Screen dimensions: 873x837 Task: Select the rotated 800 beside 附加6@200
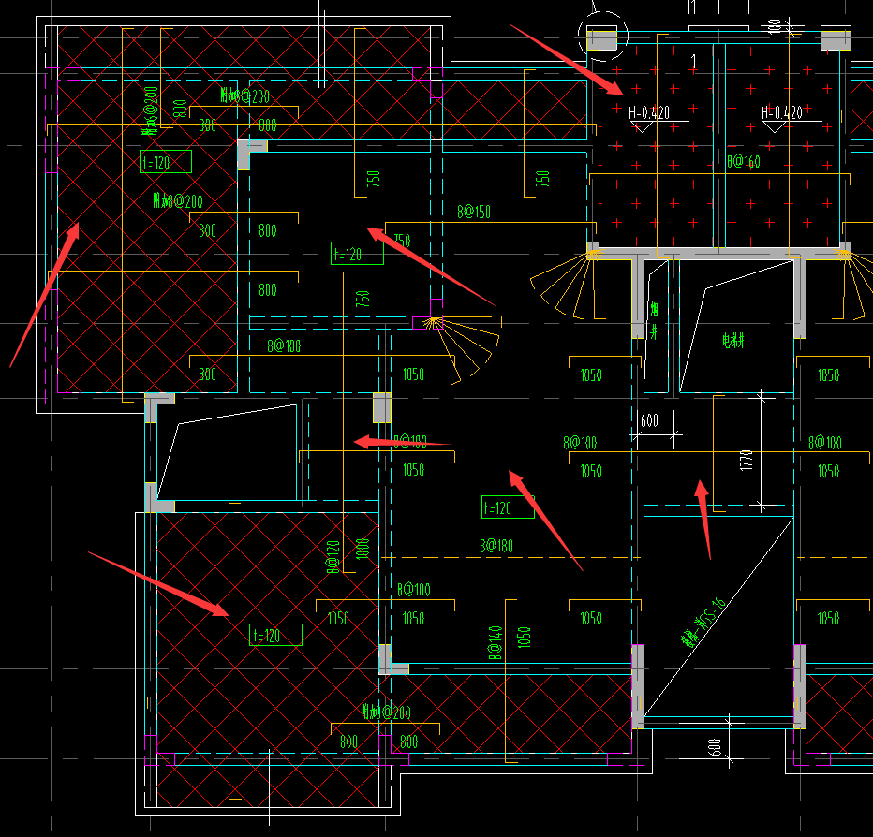click(180, 109)
